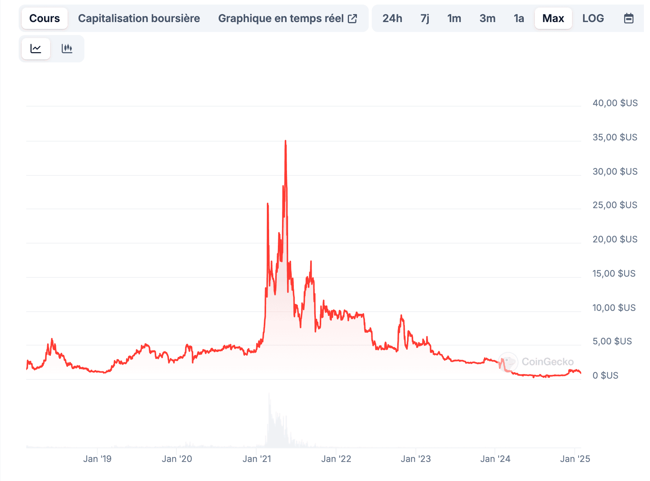Set chart range to 1a
The image size is (650, 481).
(x=518, y=18)
